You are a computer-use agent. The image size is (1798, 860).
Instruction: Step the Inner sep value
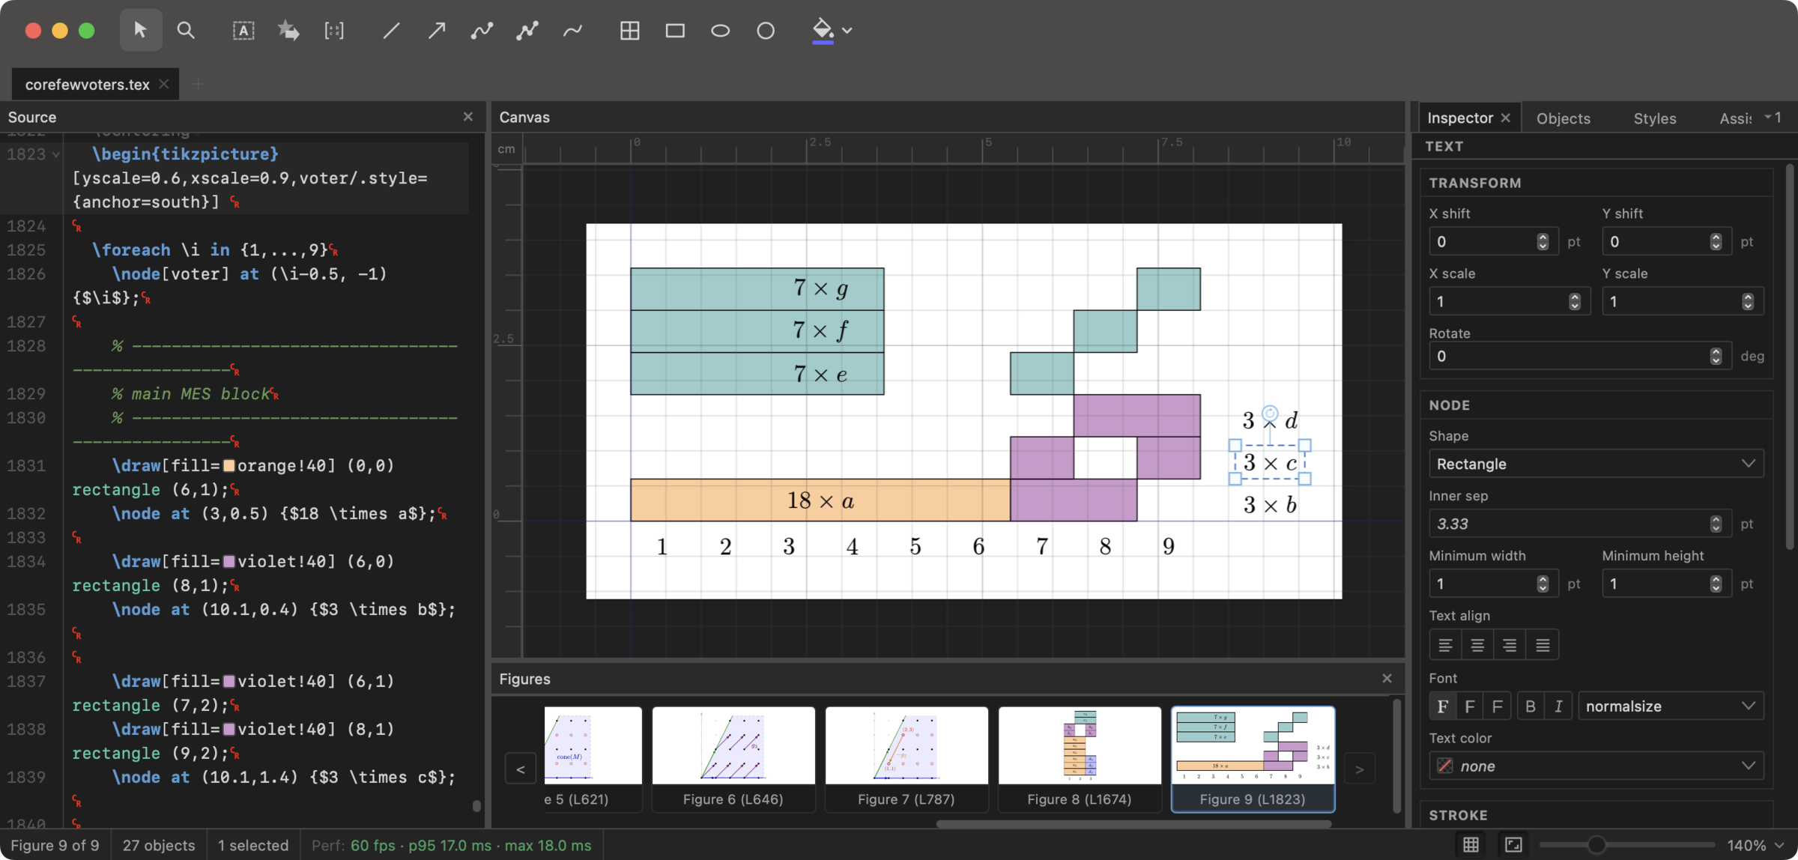1716,524
